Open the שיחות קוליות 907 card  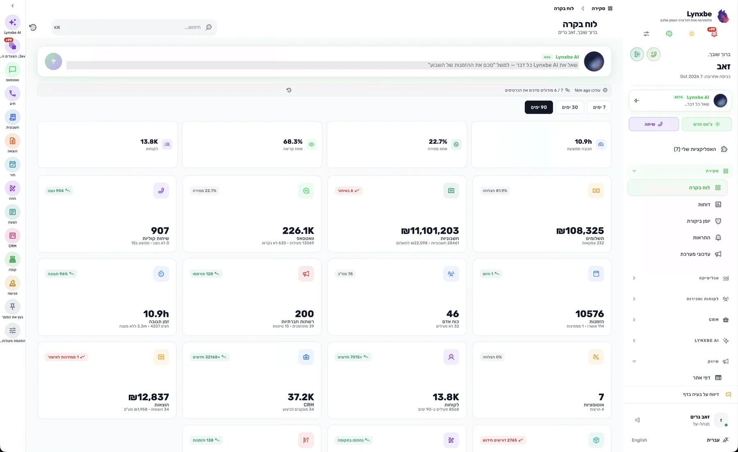point(107,214)
